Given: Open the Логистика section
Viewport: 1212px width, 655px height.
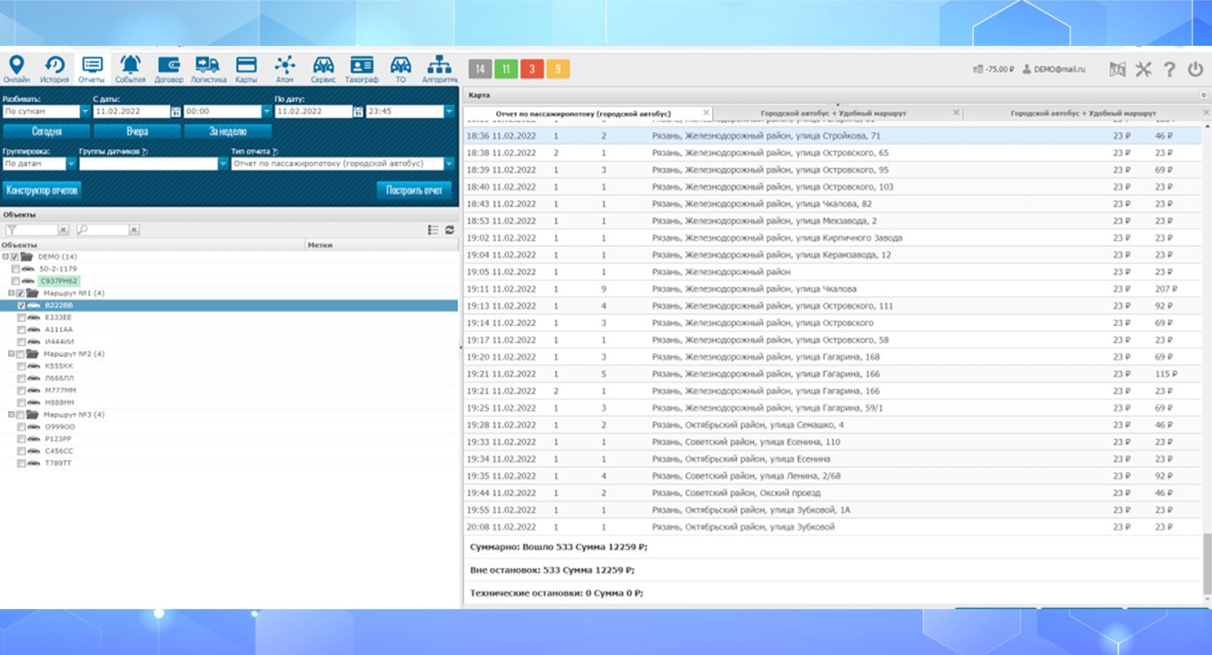Looking at the screenshot, I should tap(208, 69).
